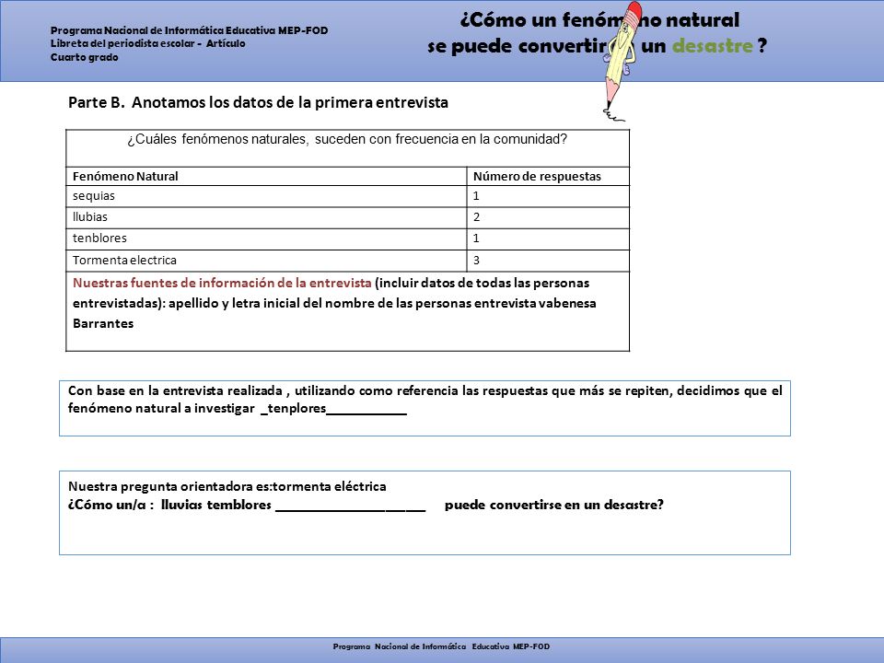Select the "llubias" table cell

[266, 217]
